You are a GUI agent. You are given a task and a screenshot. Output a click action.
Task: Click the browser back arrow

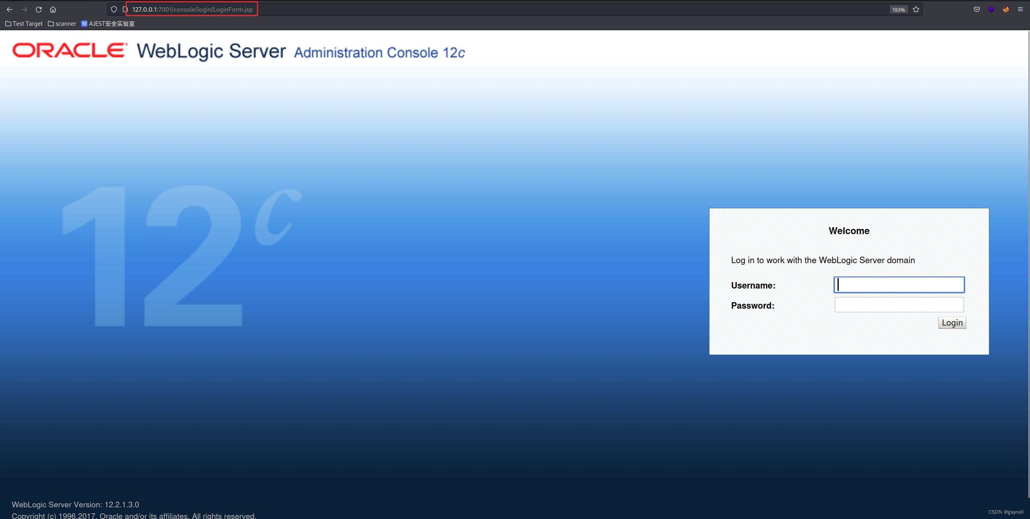click(10, 9)
